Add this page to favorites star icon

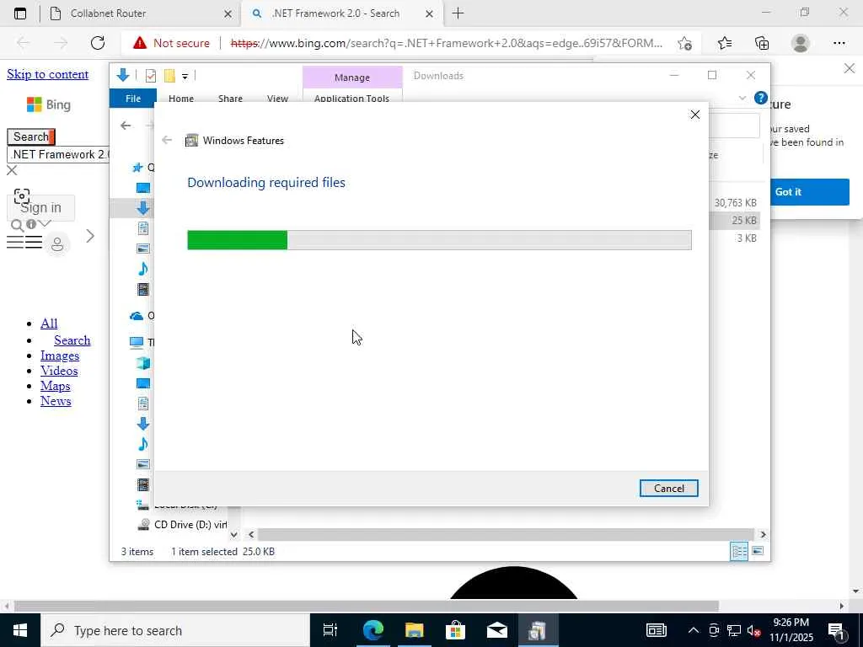pos(684,43)
